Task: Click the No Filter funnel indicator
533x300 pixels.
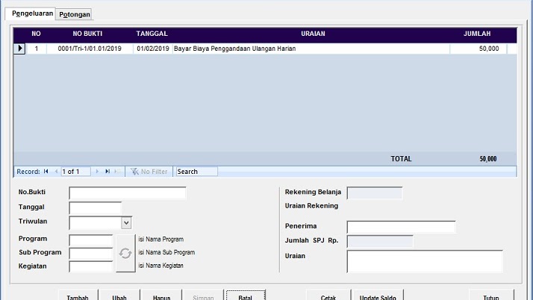Action: (149, 172)
